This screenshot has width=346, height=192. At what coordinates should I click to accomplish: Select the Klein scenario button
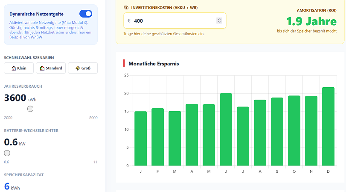pos(18,68)
